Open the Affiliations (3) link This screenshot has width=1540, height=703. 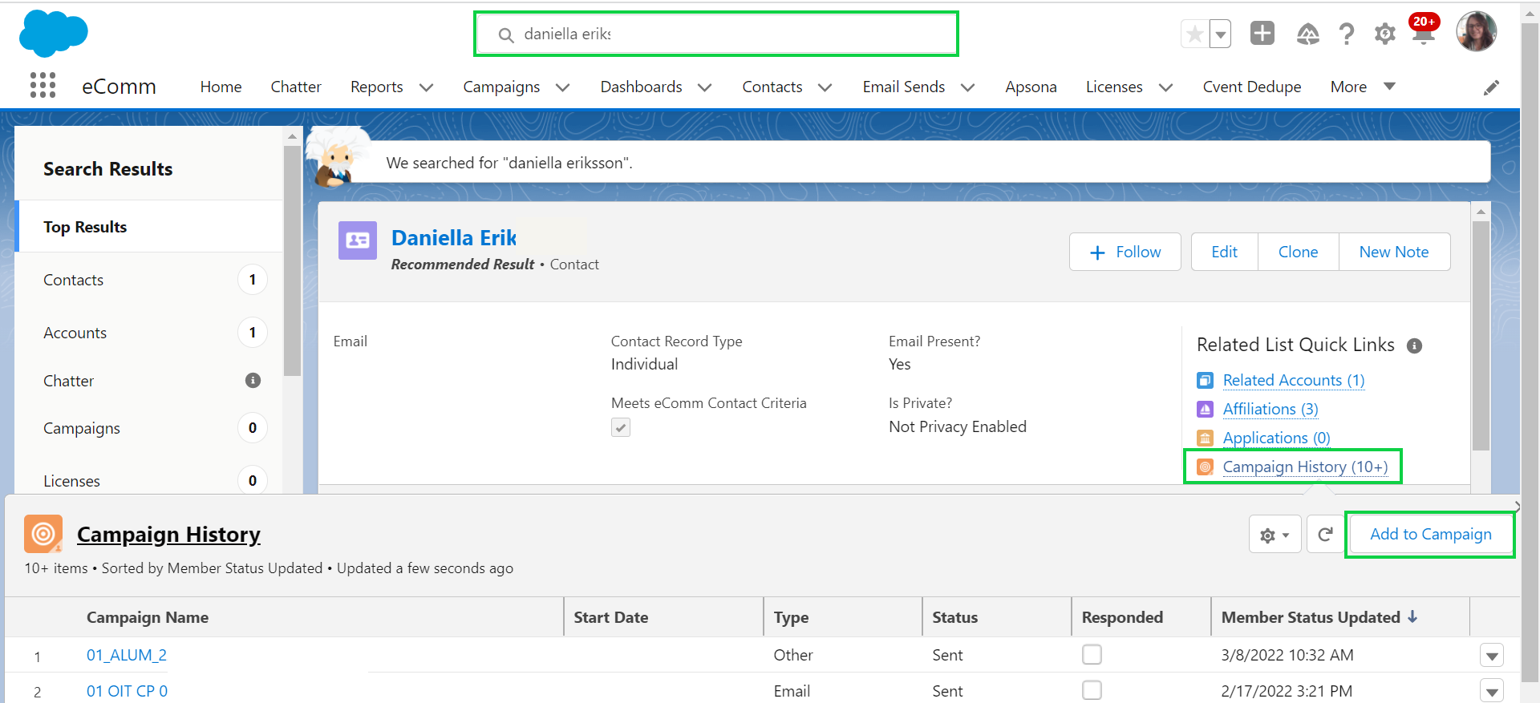1270,409
